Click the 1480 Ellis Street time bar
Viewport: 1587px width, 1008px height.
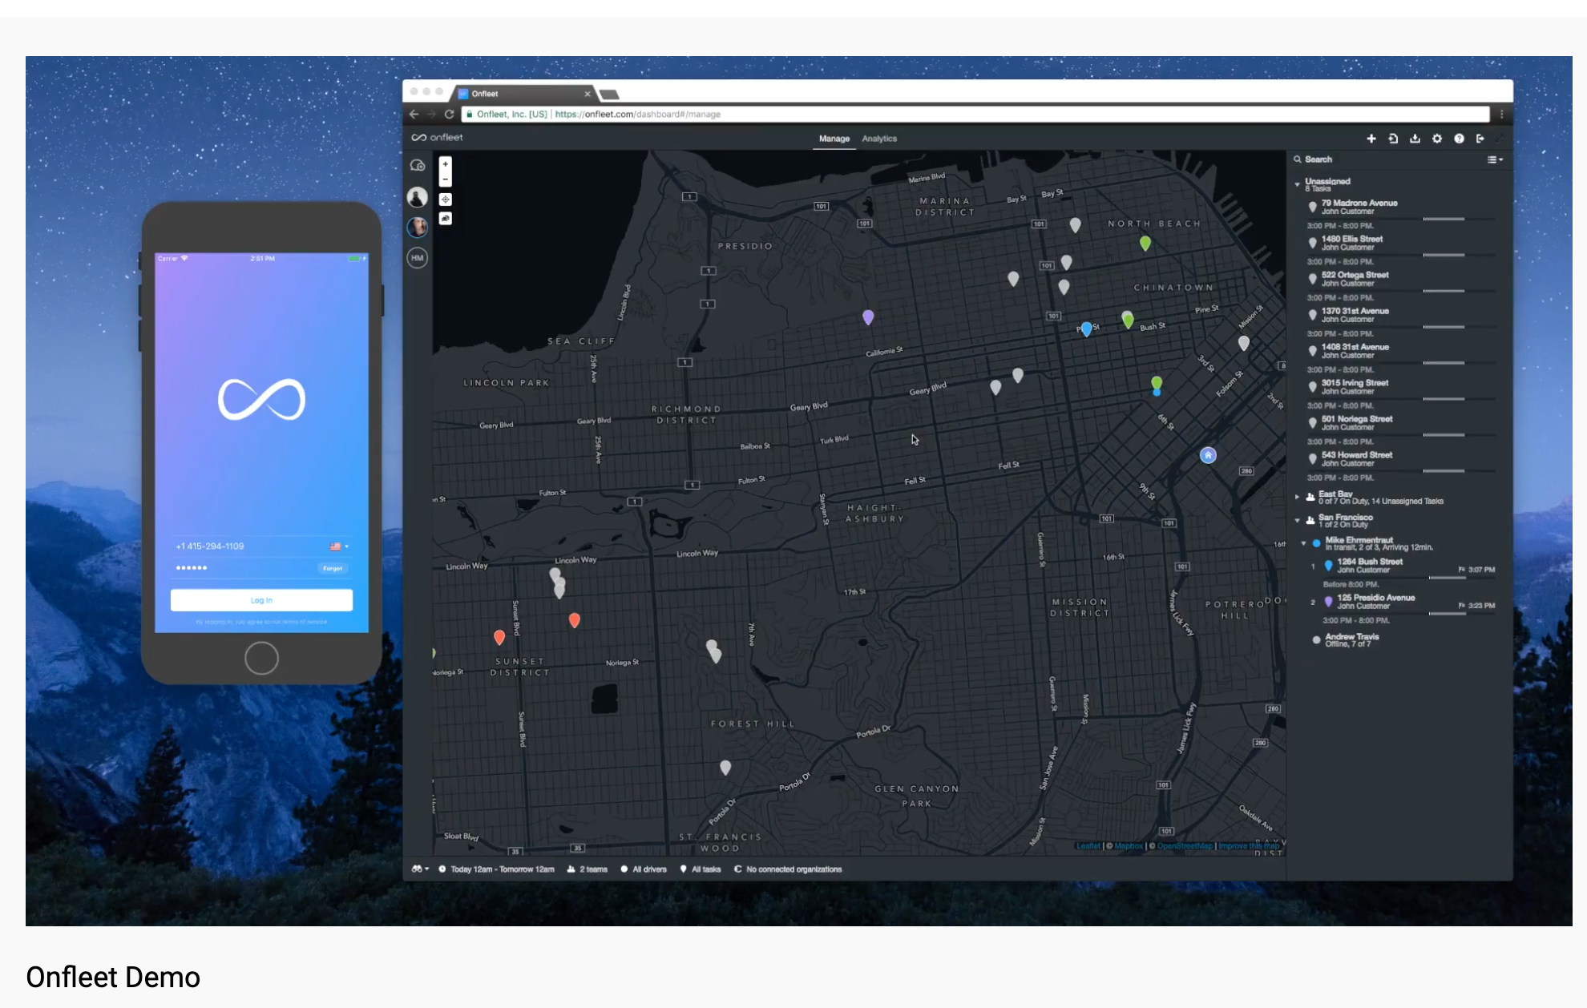(x=1444, y=255)
